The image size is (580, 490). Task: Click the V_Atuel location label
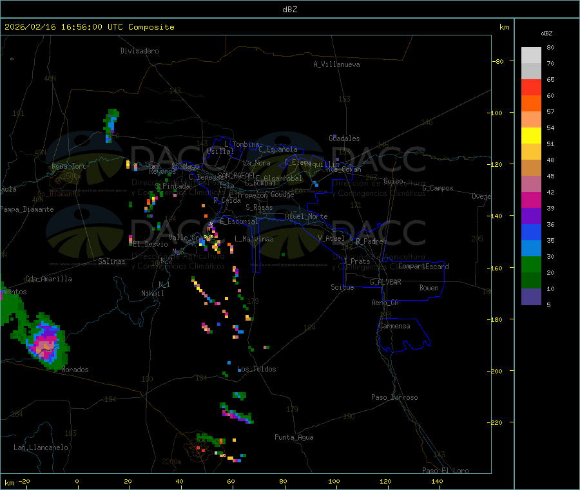click(x=331, y=238)
